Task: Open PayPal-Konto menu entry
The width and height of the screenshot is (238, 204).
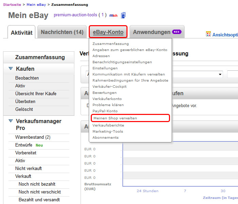Action: point(105,111)
